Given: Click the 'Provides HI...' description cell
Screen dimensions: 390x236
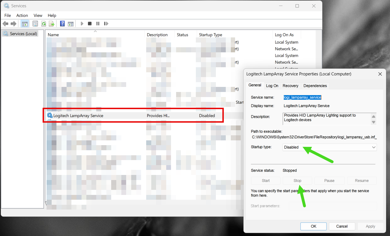Looking at the screenshot, I should click(158, 116).
